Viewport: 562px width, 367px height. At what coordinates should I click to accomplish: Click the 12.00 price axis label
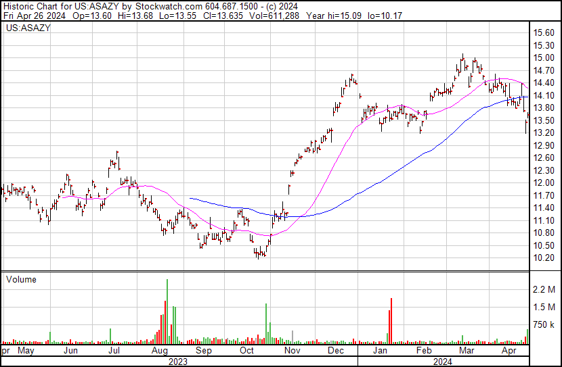point(544,182)
